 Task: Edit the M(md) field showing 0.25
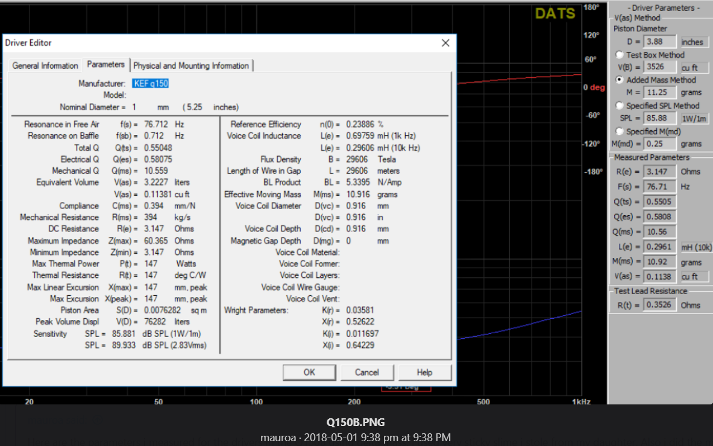659,143
